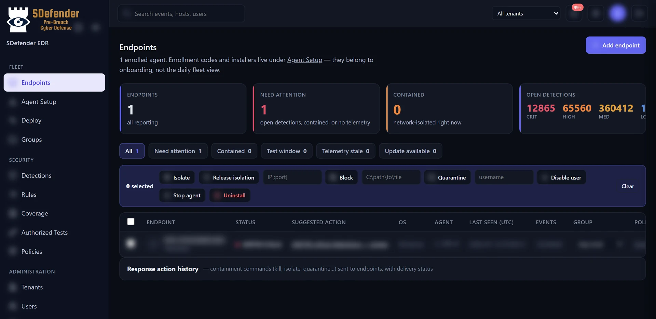
Task: Open the Groups sidebar item
Action: [54, 139]
